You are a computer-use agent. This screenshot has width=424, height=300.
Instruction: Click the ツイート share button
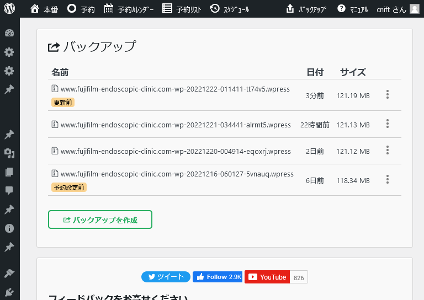point(166,277)
